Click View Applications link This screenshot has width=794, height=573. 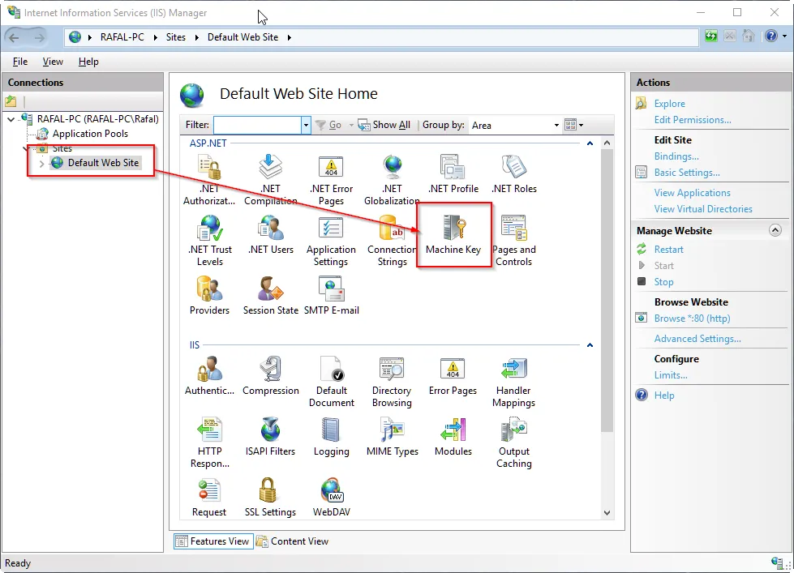[x=693, y=193]
